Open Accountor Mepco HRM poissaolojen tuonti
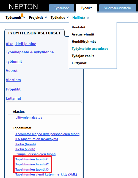 [x=47, y=134]
